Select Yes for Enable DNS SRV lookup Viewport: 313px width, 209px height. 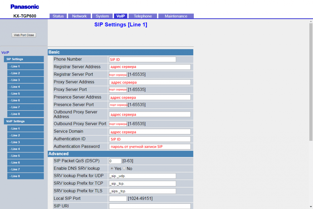point(112,168)
